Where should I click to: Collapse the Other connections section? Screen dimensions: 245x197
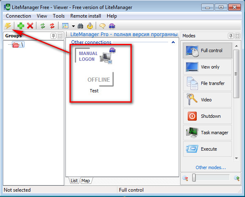173,42
